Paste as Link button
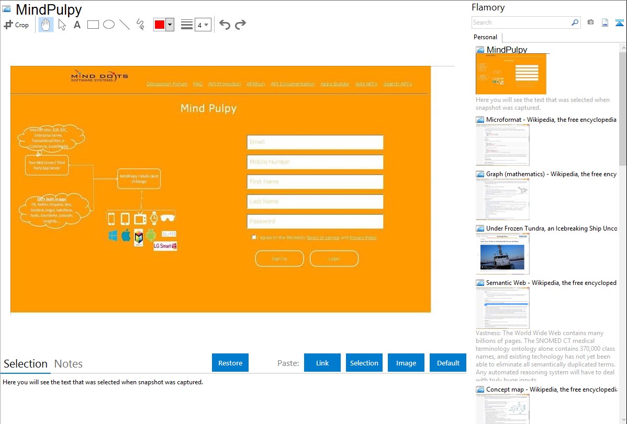The height and width of the screenshot is (424, 627). tap(322, 363)
